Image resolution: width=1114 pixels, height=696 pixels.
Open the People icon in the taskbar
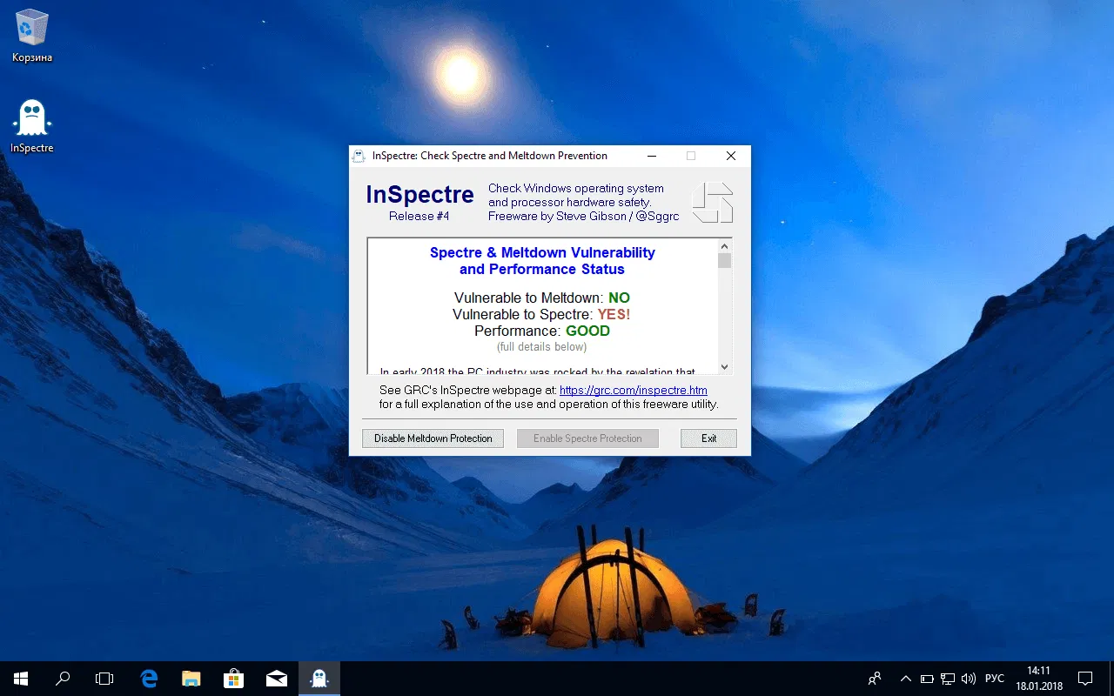(875, 679)
